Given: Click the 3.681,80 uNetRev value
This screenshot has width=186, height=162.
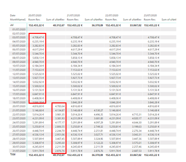Looking at the screenshot, I should tap(98, 118).
